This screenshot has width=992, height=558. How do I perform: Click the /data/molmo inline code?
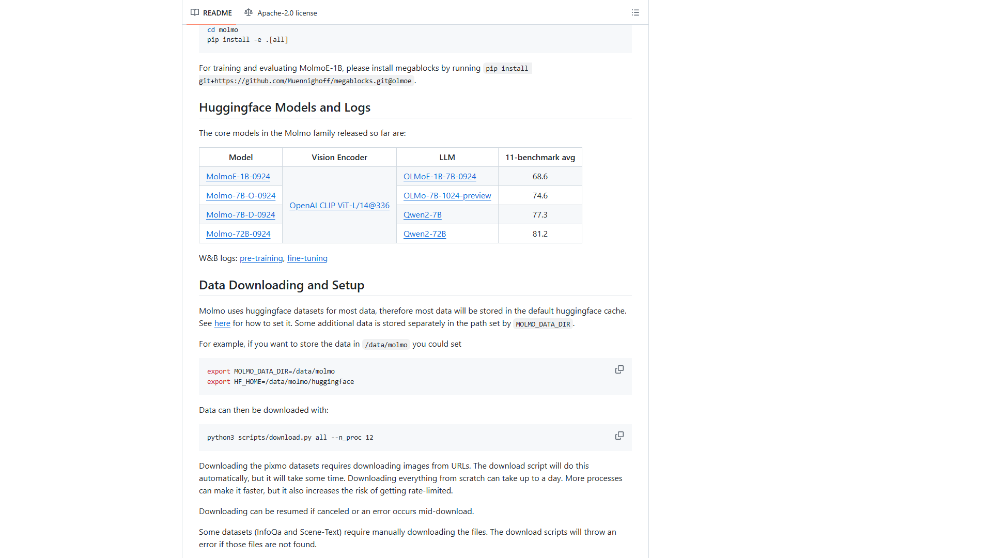(386, 345)
